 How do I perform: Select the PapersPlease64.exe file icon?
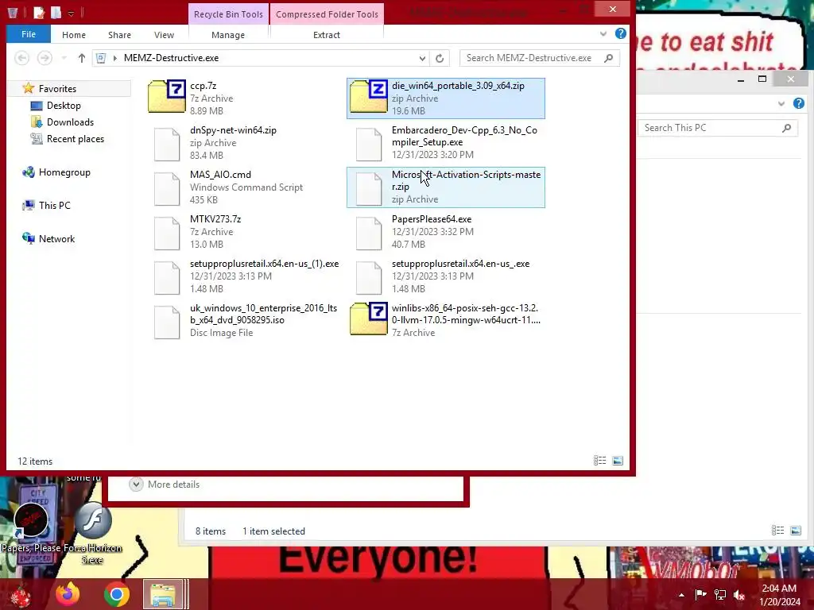tap(369, 233)
